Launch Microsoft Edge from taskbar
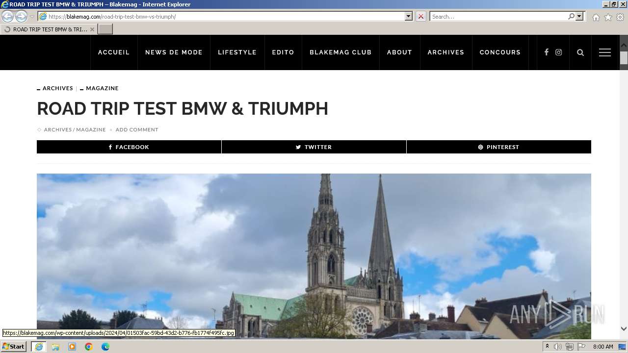The image size is (628, 353). 105,347
